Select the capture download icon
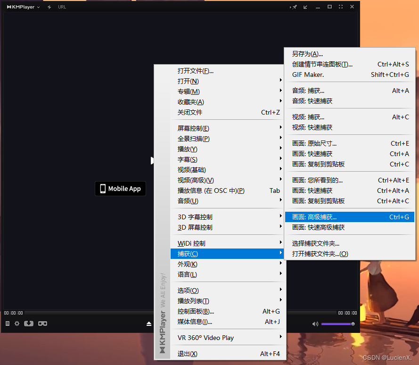Screen dimensions: 419x365 (x=29, y=323)
